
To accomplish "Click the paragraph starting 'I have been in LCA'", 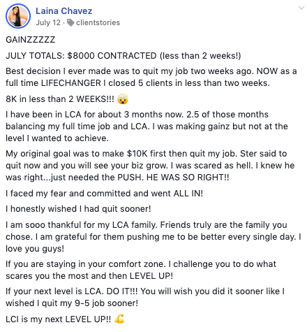I will [147, 127].
